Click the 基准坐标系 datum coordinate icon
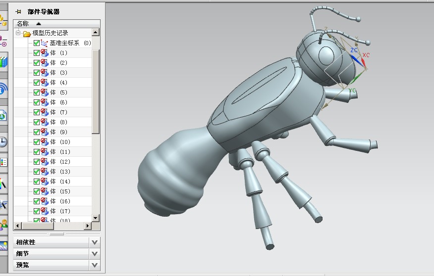Viewport: 434px width, 276px height. pos(44,43)
